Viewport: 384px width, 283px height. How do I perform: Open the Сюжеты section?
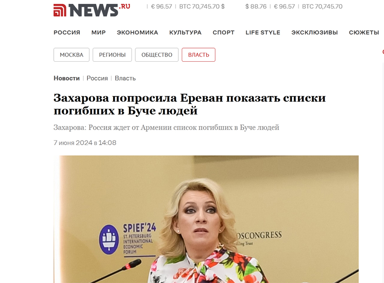pyautogui.click(x=364, y=32)
